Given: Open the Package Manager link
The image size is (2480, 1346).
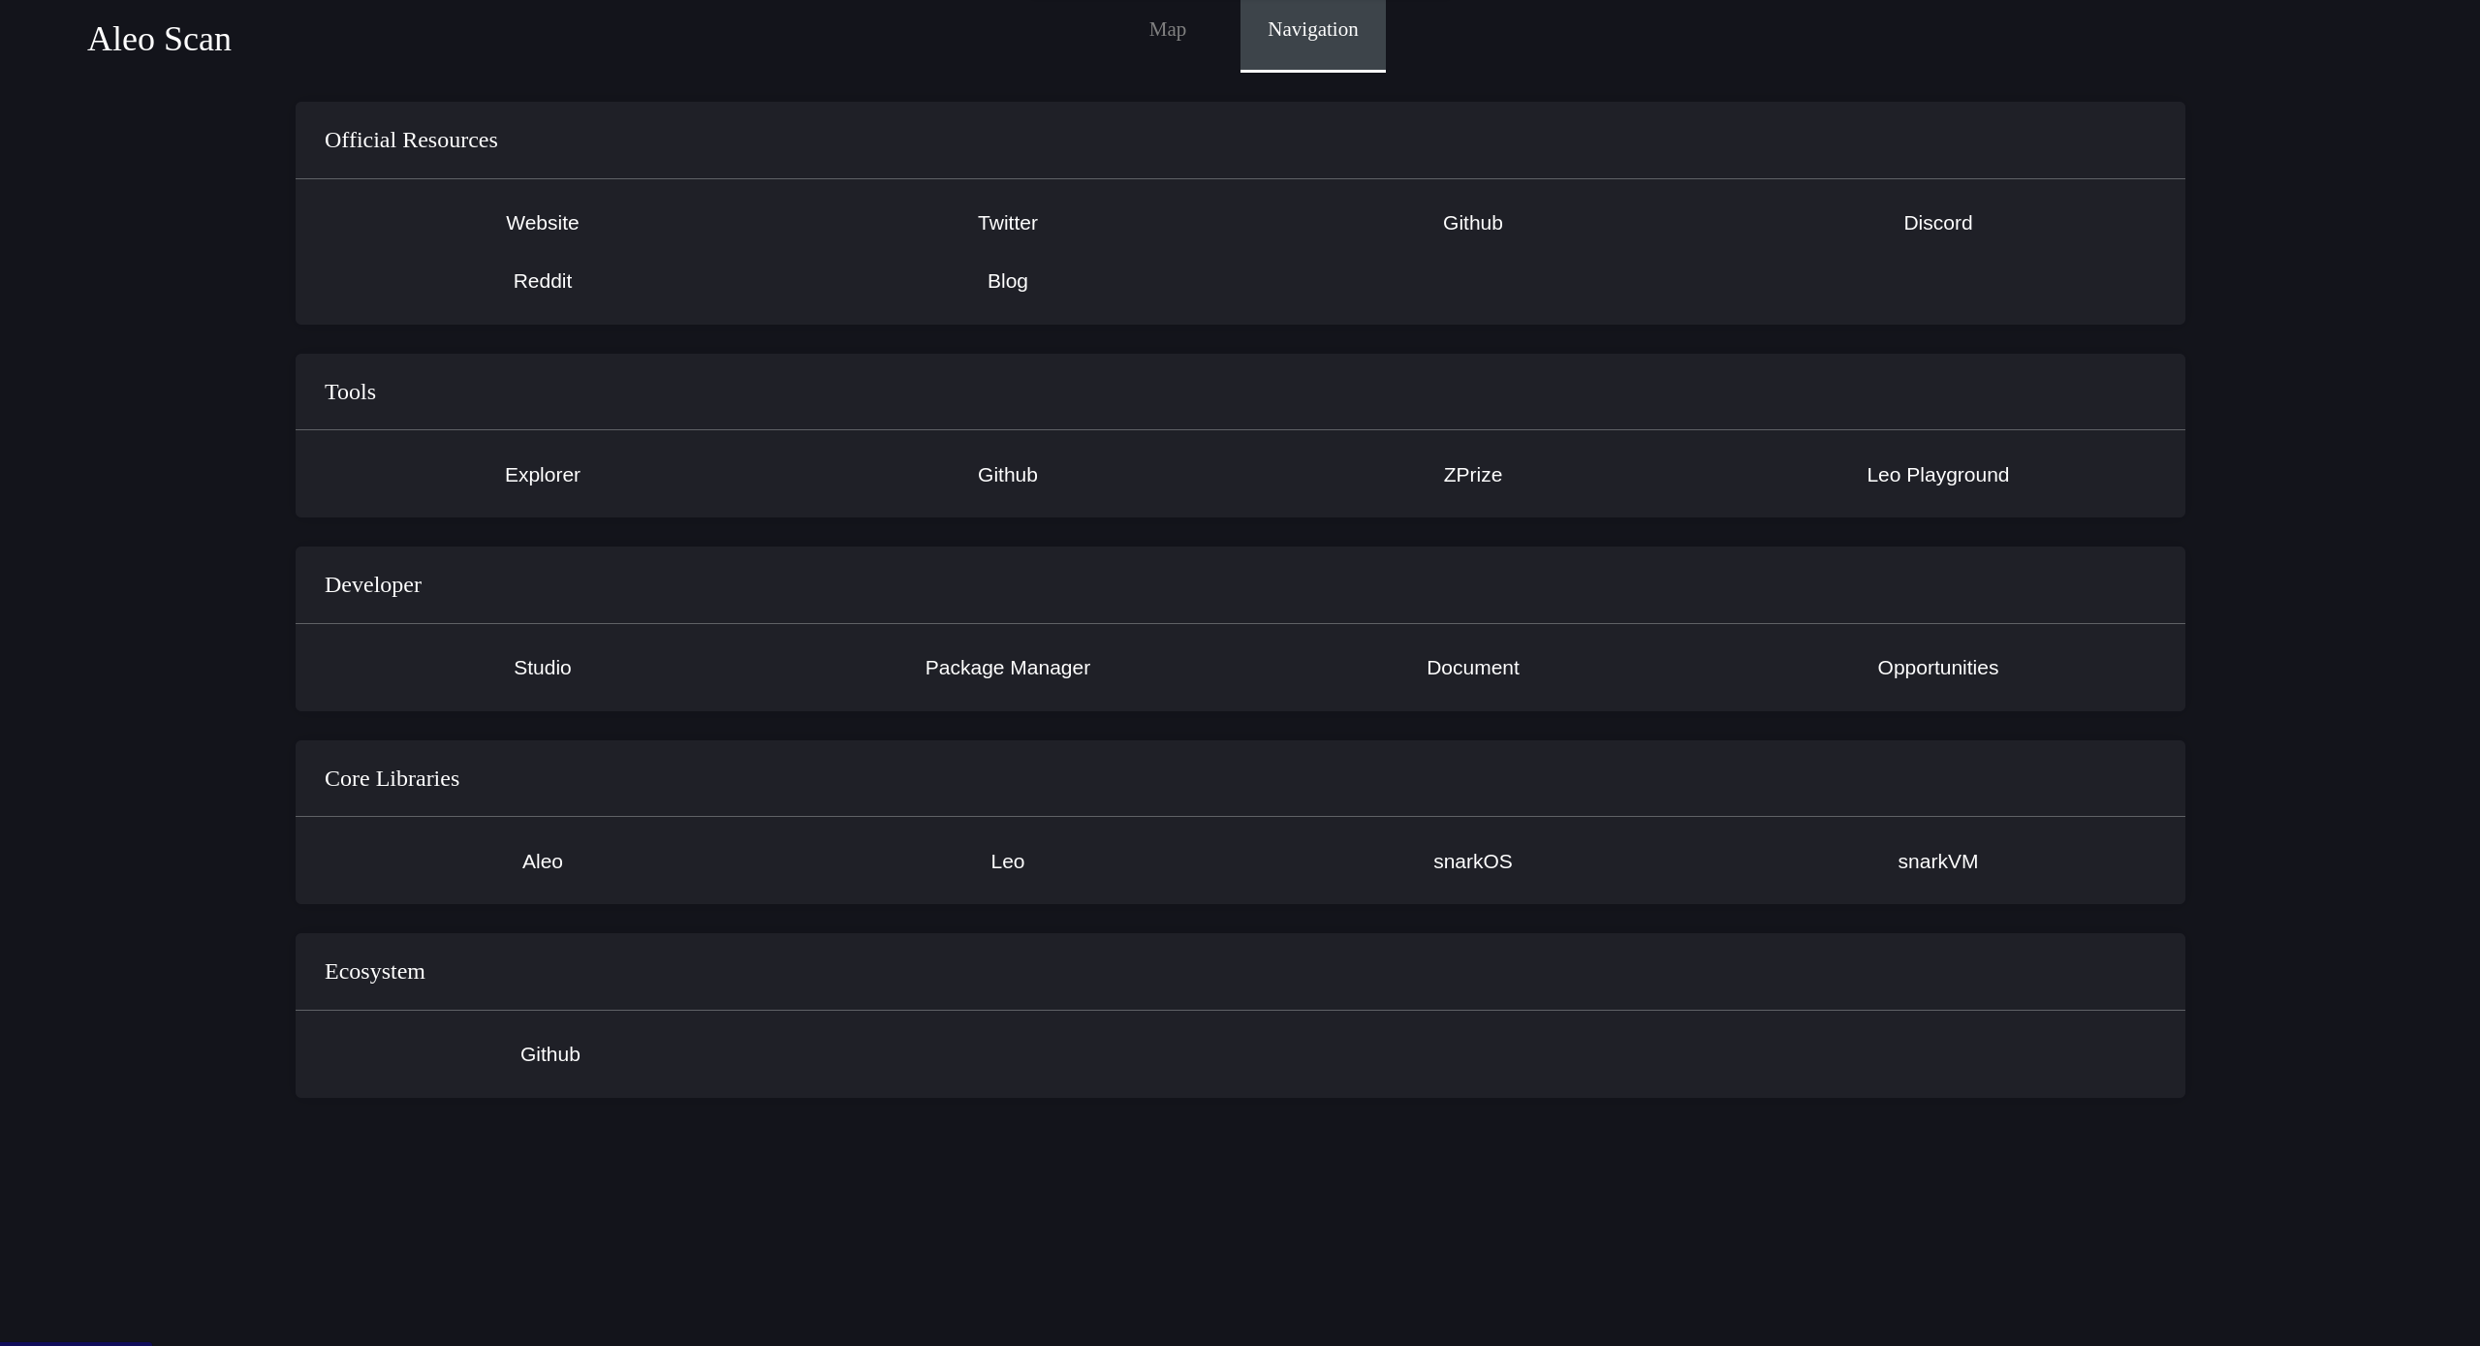Looking at the screenshot, I should coord(1007,667).
